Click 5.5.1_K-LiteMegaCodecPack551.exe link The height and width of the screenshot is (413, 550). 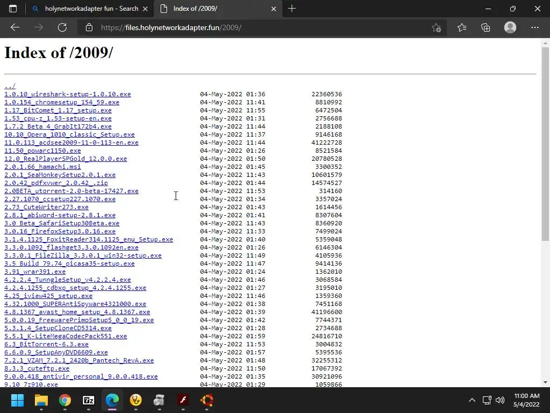pos(66,337)
